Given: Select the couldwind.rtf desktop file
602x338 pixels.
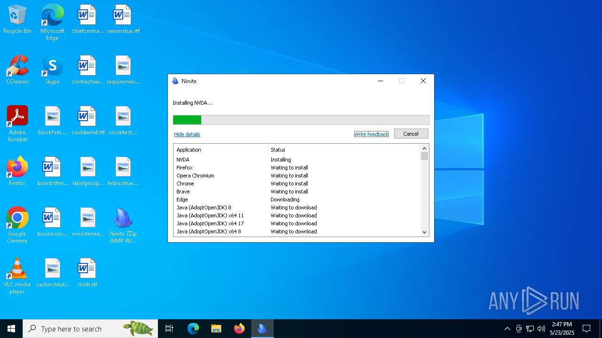Looking at the screenshot, I should point(88,121).
